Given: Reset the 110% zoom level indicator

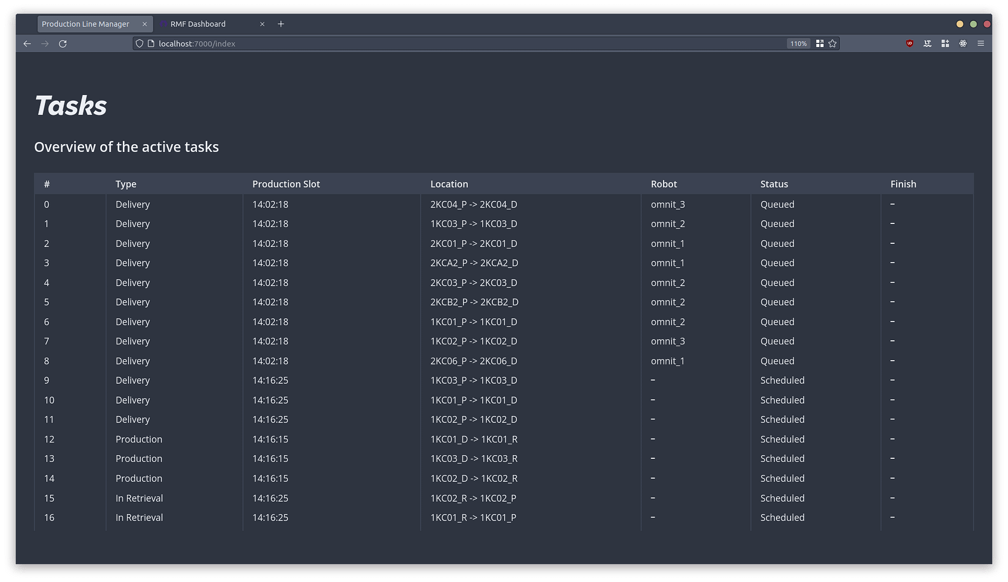Looking at the screenshot, I should point(798,44).
